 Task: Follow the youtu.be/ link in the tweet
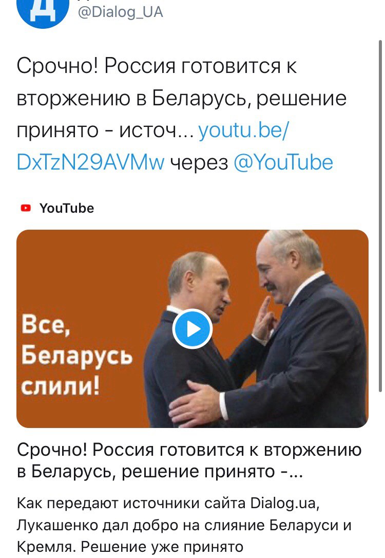click(x=244, y=130)
